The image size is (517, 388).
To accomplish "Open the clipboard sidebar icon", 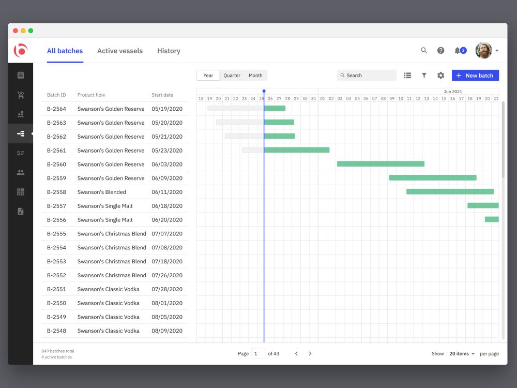I will pyautogui.click(x=21, y=75).
